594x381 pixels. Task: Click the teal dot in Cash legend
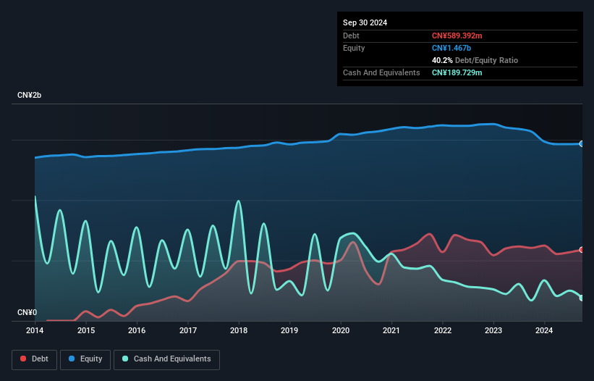tap(125, 359)
